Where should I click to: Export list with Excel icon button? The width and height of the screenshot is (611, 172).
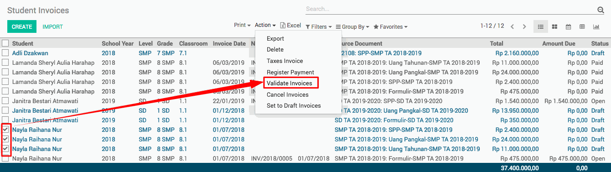click(290, 26)
